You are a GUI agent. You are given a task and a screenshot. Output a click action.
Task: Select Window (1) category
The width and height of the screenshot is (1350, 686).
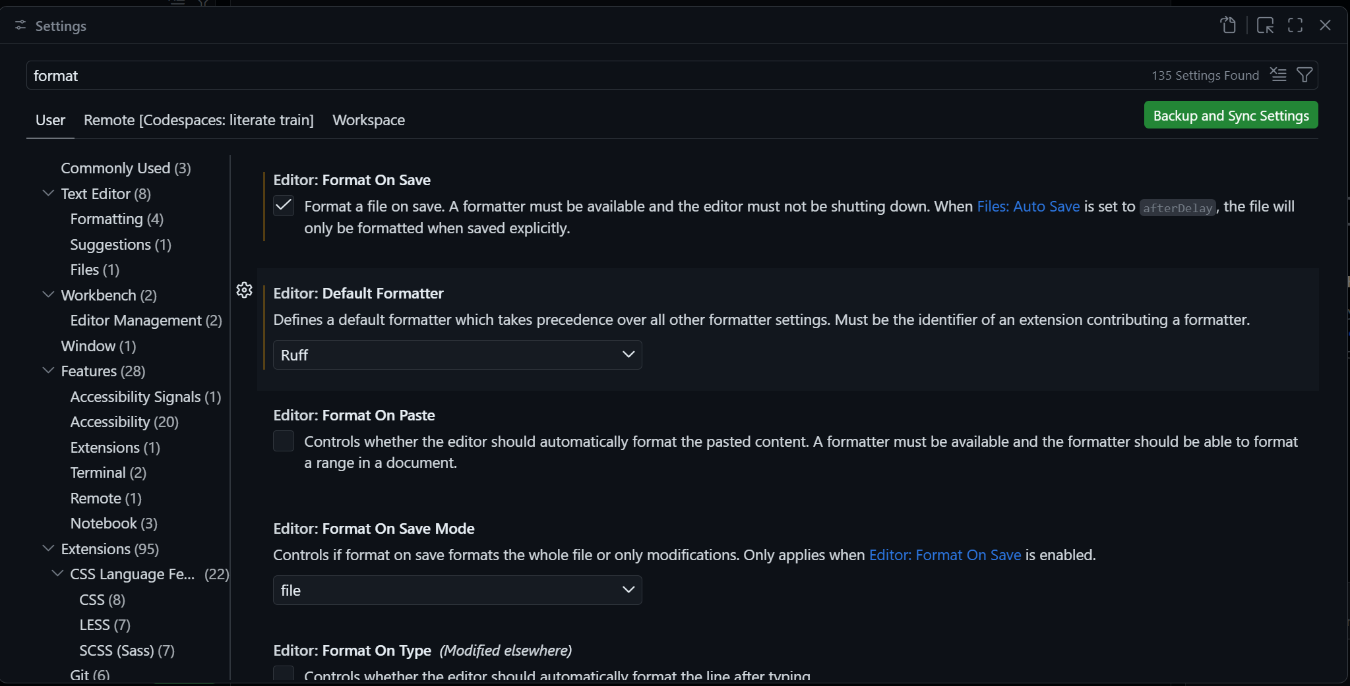pyautogui.click(x=98, y=346)
